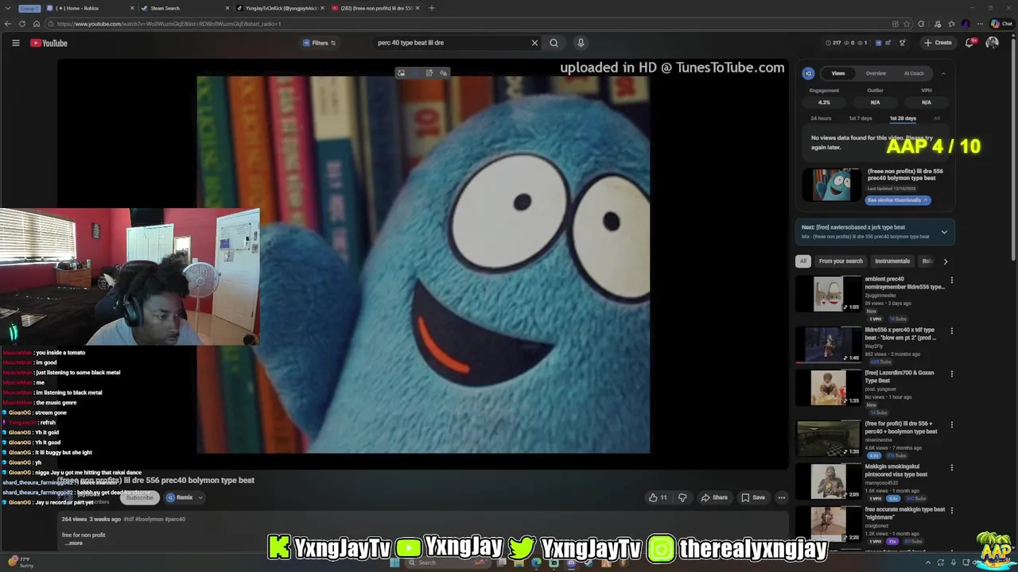Open the YouTube notifications bell
This screenshot has height=572, width=1018.
(x=970, y=43)
